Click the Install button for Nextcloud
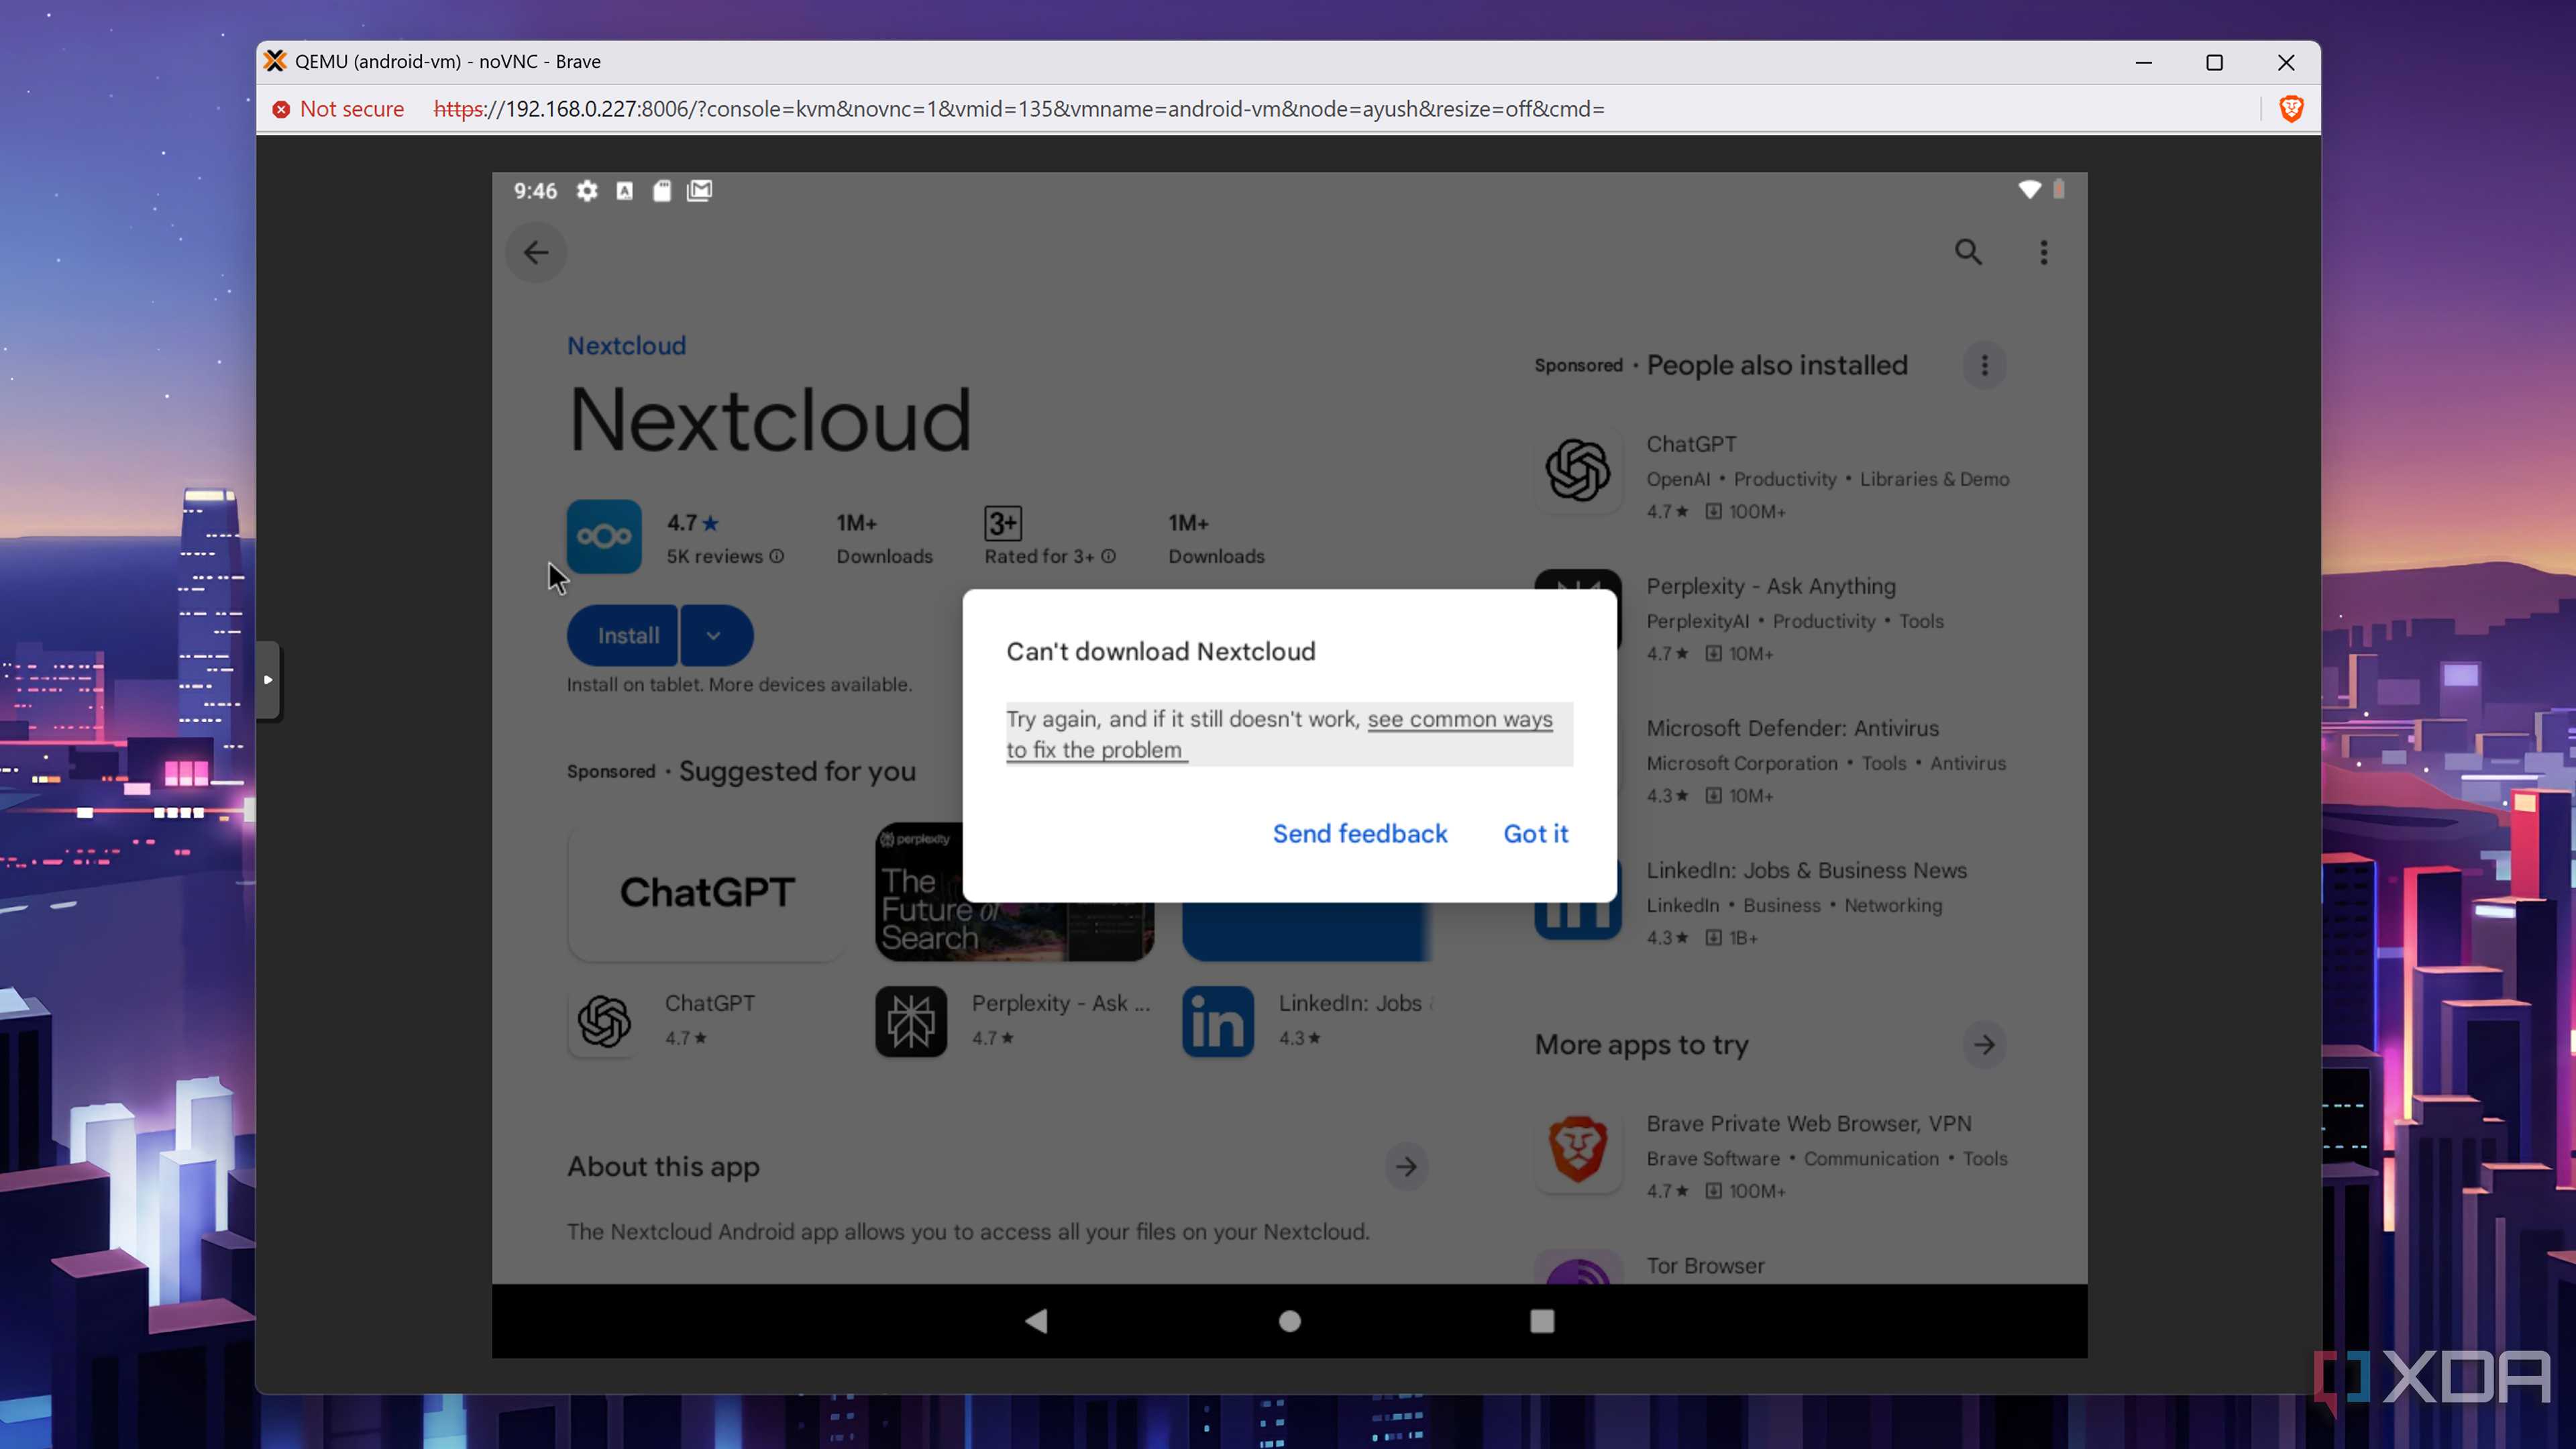 (623, 635)
